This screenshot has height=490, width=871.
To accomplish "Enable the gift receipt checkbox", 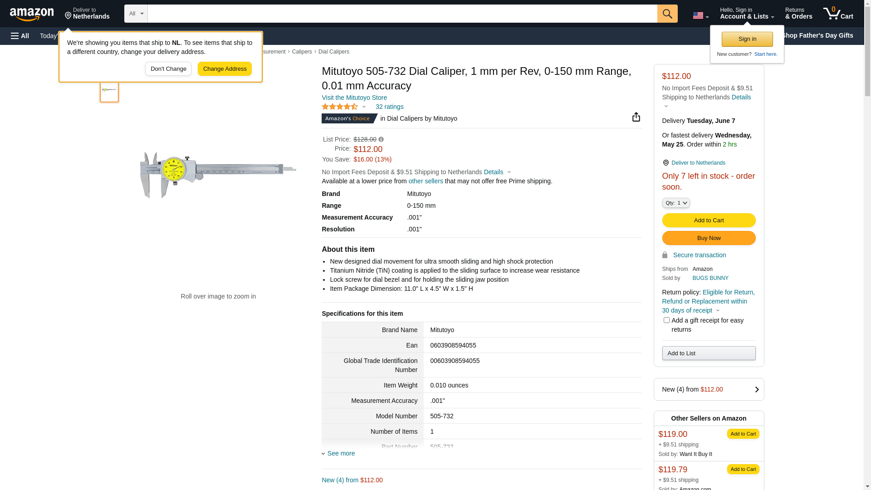I will click(x=666, y=320).
